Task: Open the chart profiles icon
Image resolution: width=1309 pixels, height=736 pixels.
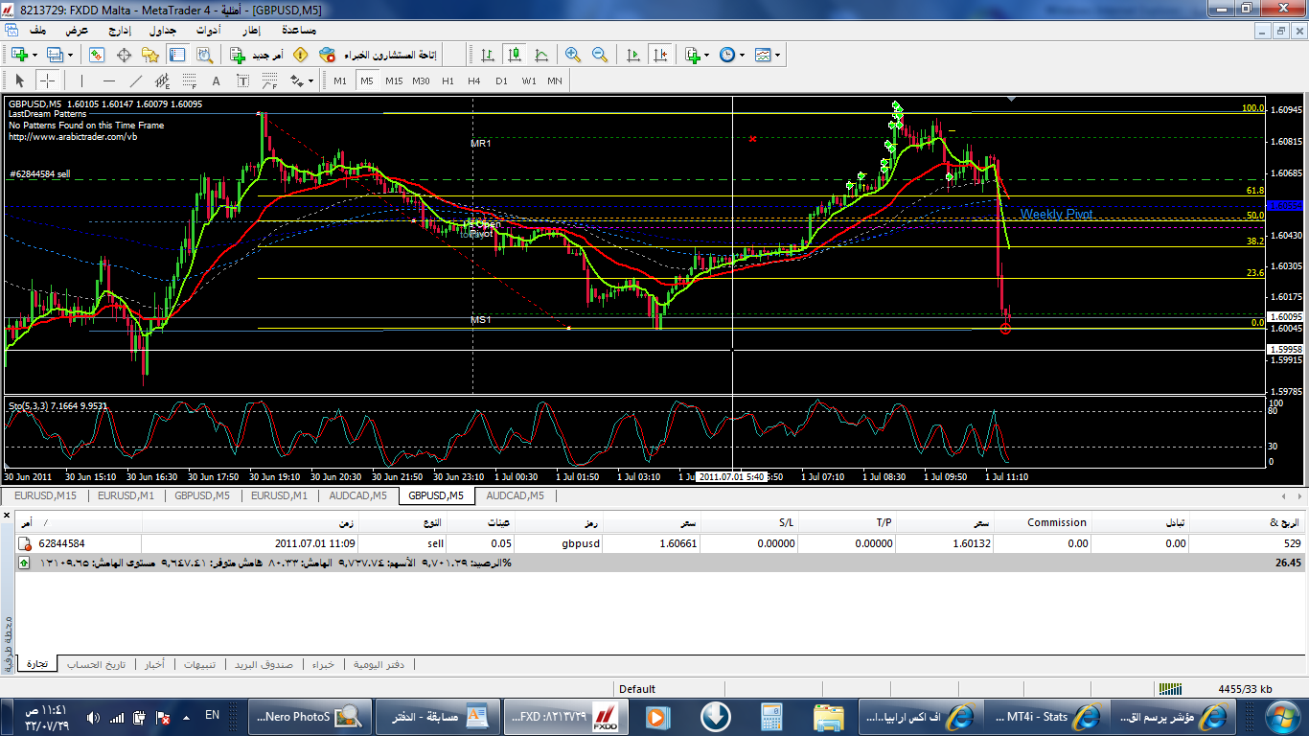Action: 55,55
